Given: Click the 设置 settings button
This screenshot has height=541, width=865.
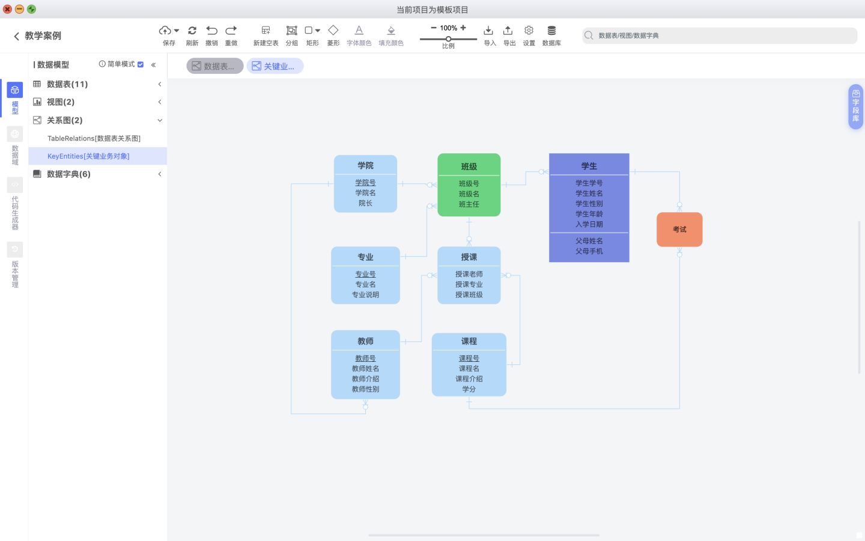Looking at the screenshot, I should coord(529,30).
